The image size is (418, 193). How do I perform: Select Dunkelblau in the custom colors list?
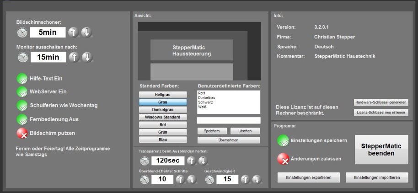click(207, 97)
